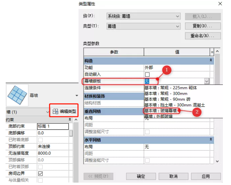Image resolution: width=231 pixels, height=185 pixels.
Task: Choose 基本墙 : 挡土墙 - 300mm 混凝土
Action: 174,105
